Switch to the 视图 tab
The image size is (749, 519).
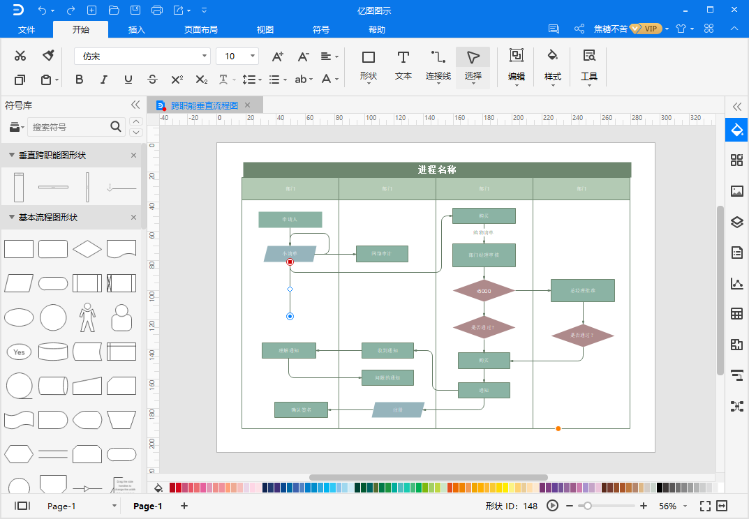[265, 29]
